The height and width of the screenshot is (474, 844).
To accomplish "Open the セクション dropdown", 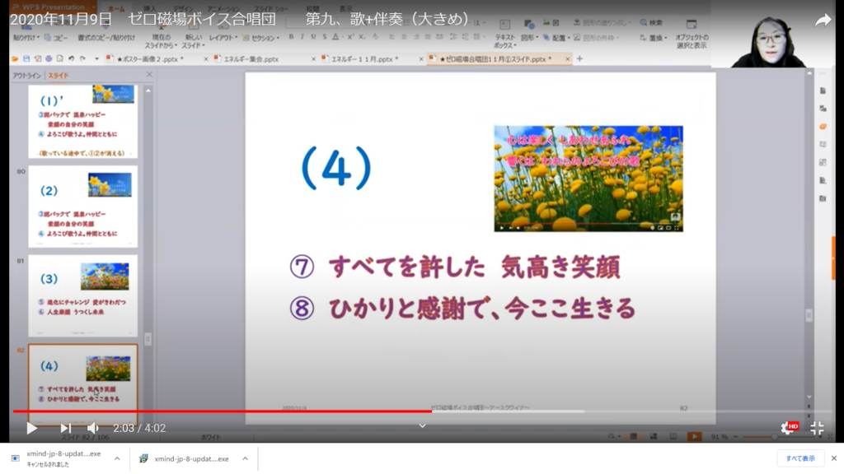I will [x=261, y=38].
